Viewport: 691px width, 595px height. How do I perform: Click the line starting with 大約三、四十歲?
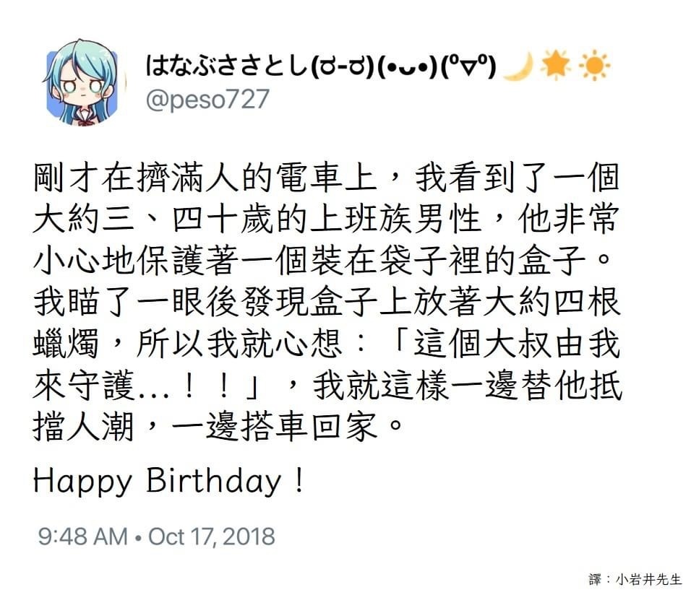(x=327, y=220)
